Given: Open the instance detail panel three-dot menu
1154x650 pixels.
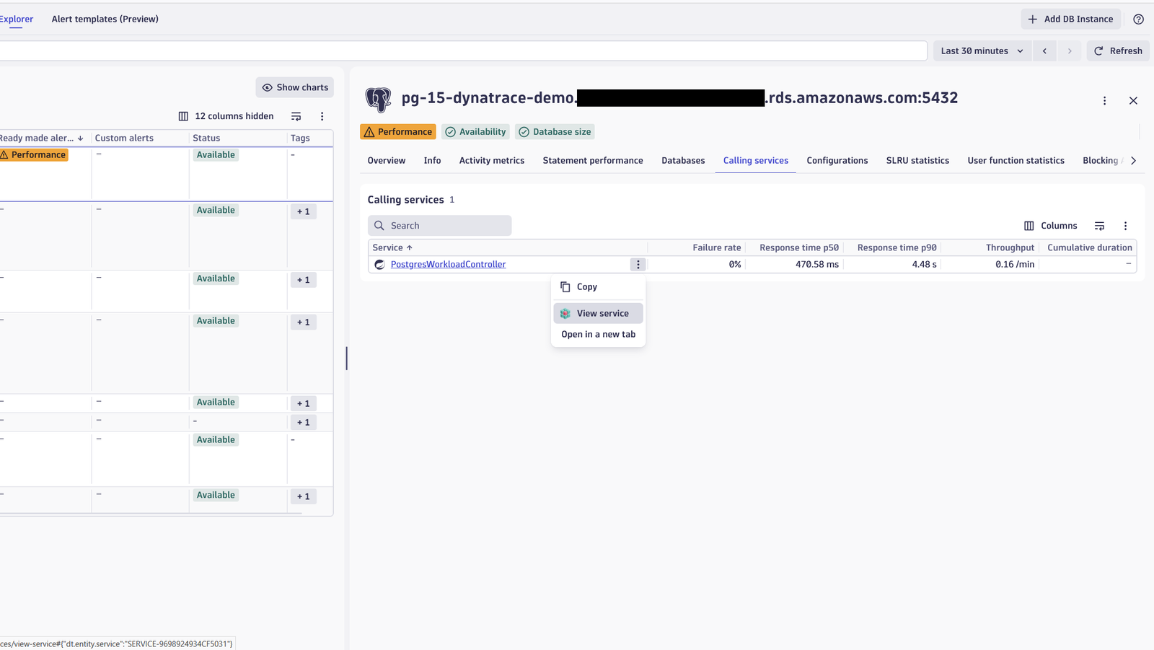Looking at the screenshot, I should (x=1104, y=101).
